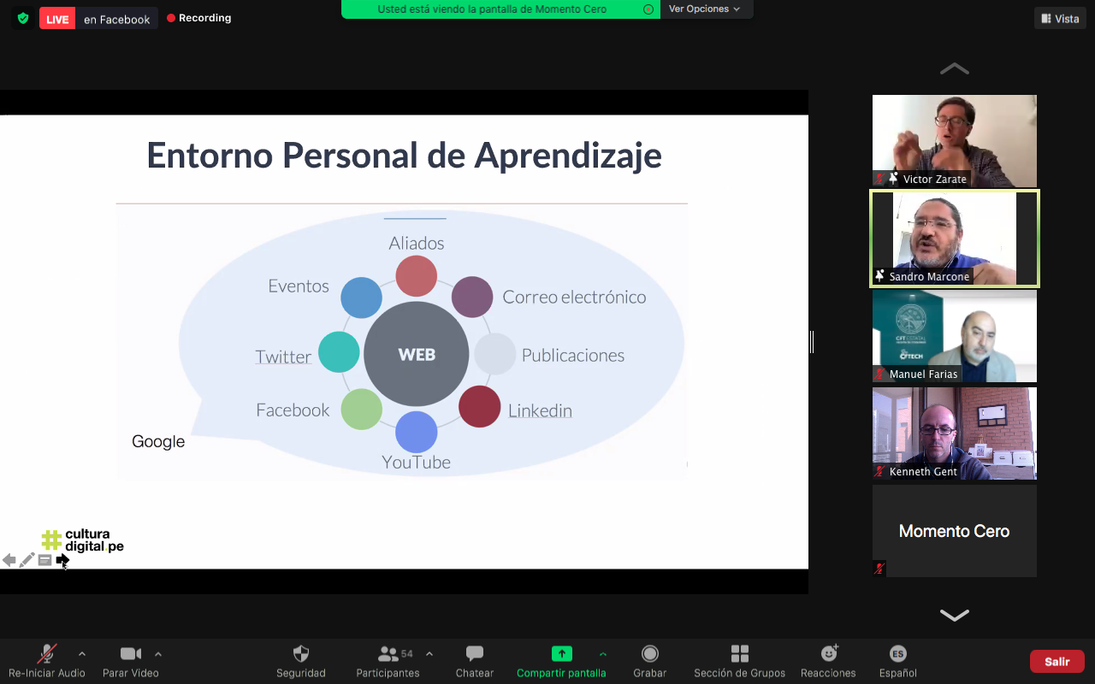
Task: Expand video options caret next to camera
Action: pyautogui.click(x=158, y=654)
